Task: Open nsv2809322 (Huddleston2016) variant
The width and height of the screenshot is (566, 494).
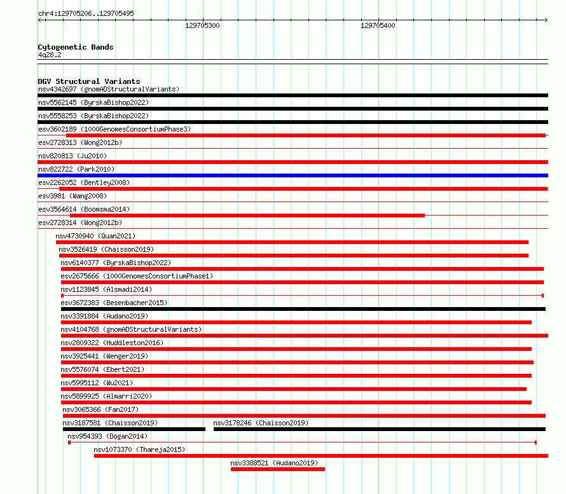Action: (112, 343)
